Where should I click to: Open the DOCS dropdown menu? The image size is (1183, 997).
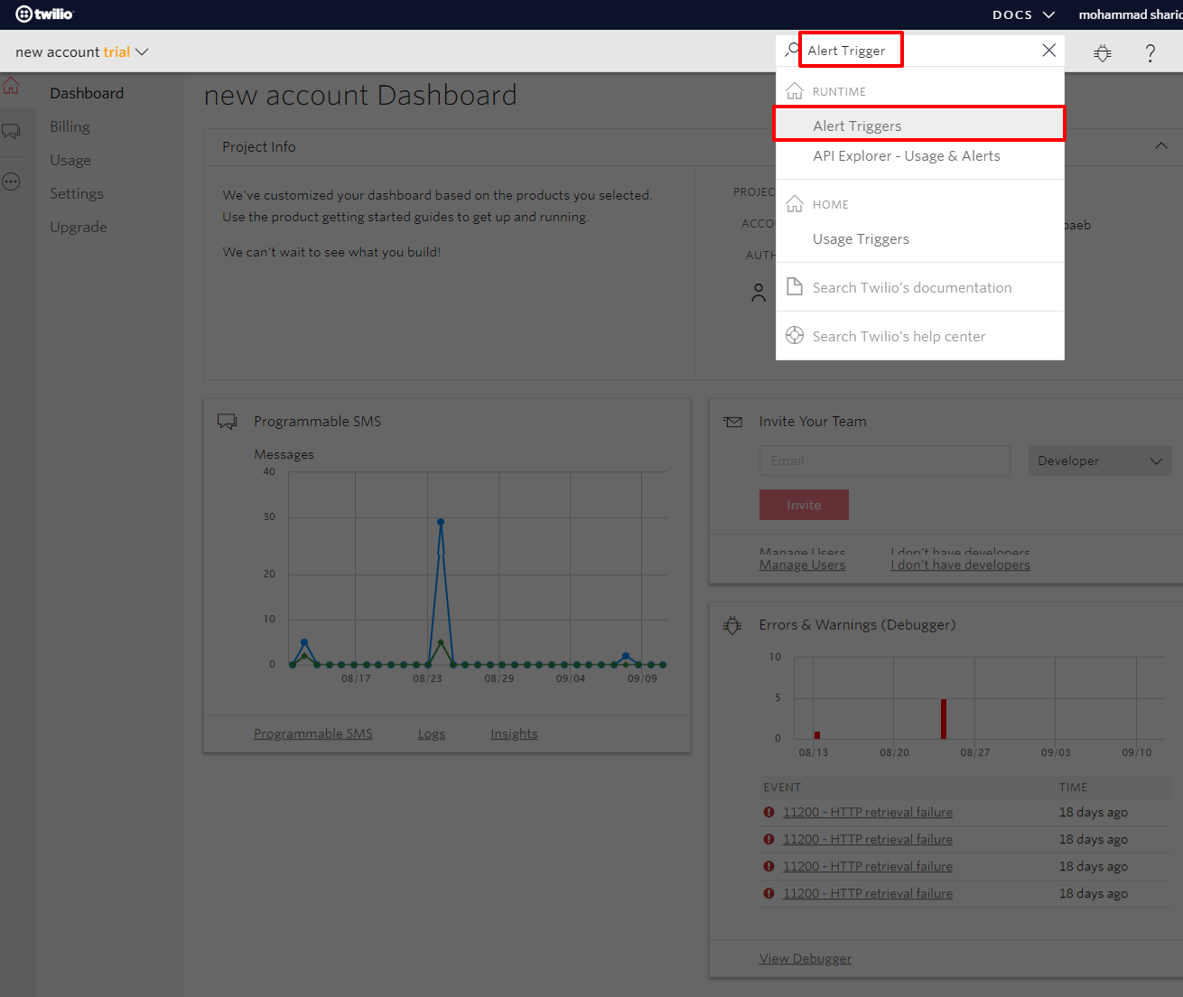point(1024,14)
